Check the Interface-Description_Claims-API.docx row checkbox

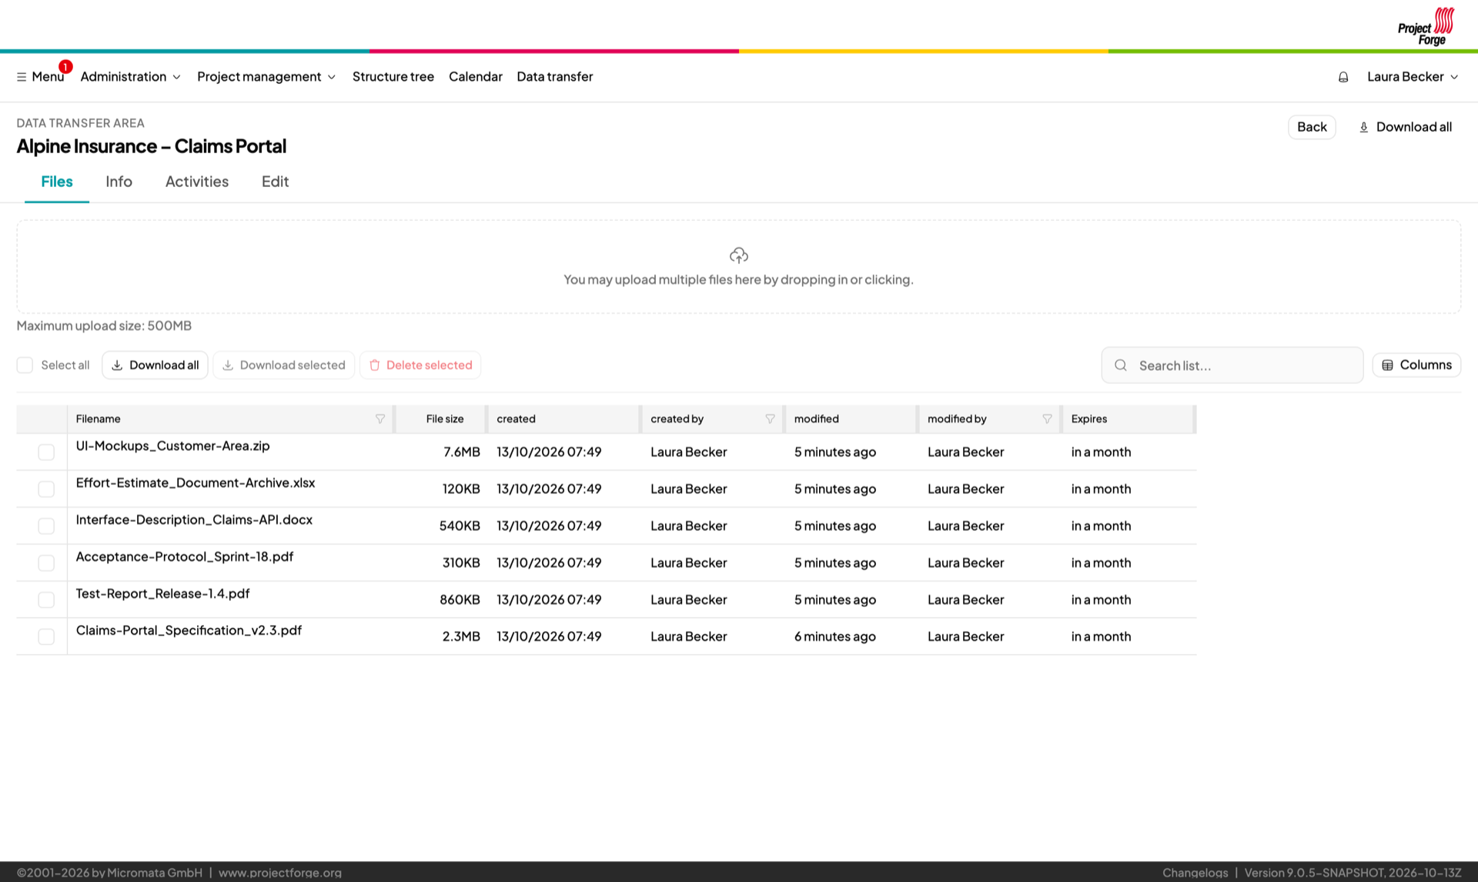pyautogui.click(x=46, y=526)
